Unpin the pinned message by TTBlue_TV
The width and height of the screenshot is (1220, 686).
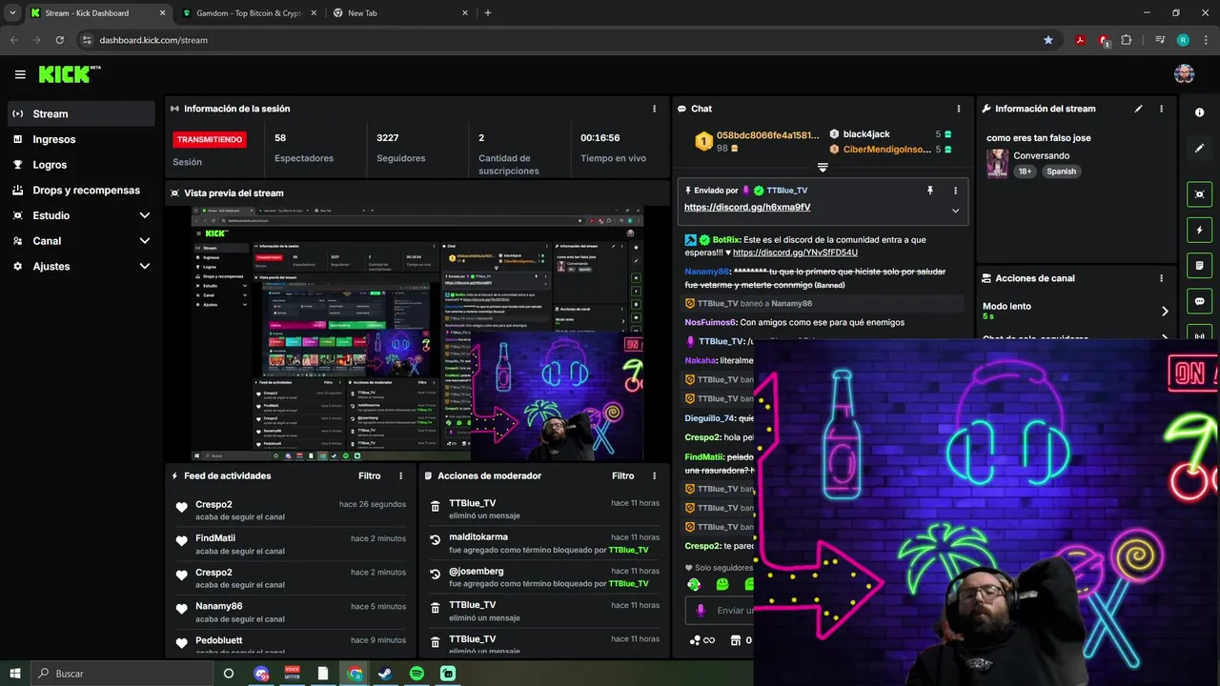click(930, 191)
